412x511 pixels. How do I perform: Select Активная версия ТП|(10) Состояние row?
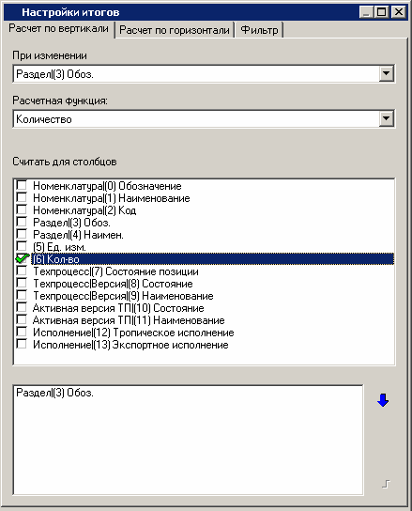[118, 308]
